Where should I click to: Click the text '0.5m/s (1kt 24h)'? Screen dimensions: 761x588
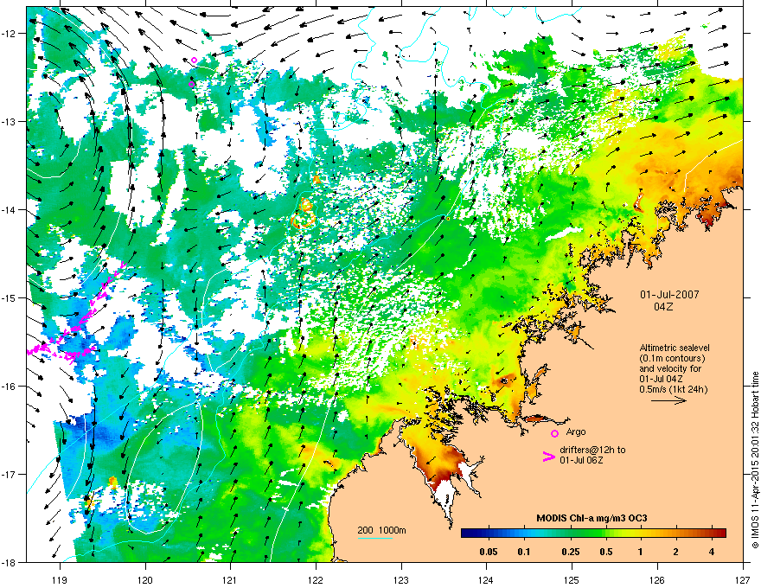click(x=673, y=389)
